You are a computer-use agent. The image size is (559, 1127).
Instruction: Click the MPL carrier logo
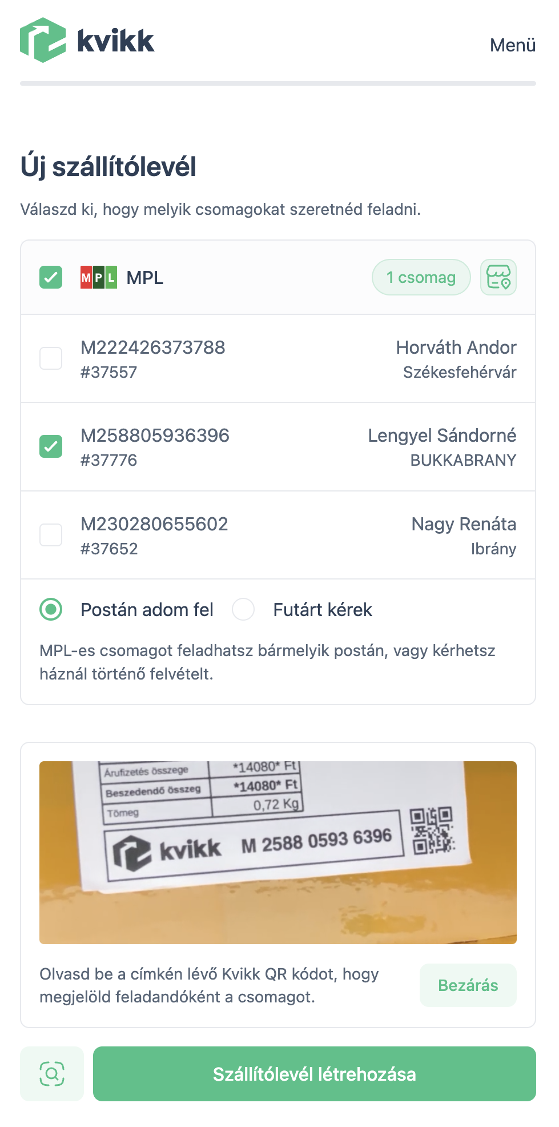99,278
